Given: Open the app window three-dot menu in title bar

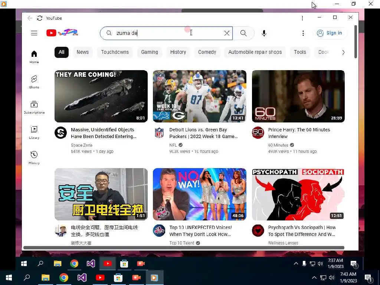Looking at the screenshot, I should [x=302, y=18].
